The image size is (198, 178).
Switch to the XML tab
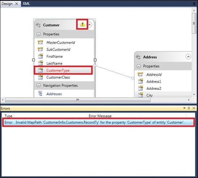(x=26, y=4)
